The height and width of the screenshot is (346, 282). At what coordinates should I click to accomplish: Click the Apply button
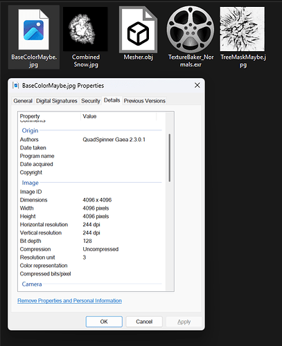pyautogui.click(x=184, y=322)
